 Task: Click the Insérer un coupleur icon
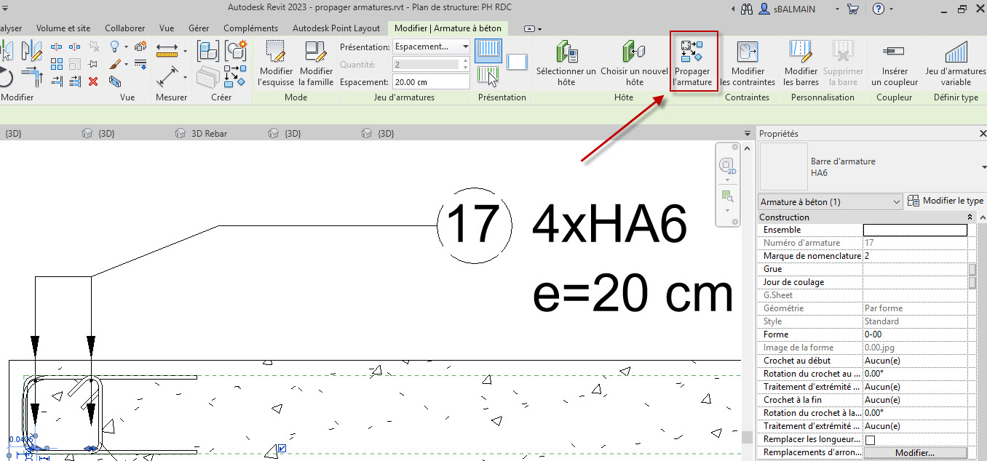(894, 62)
